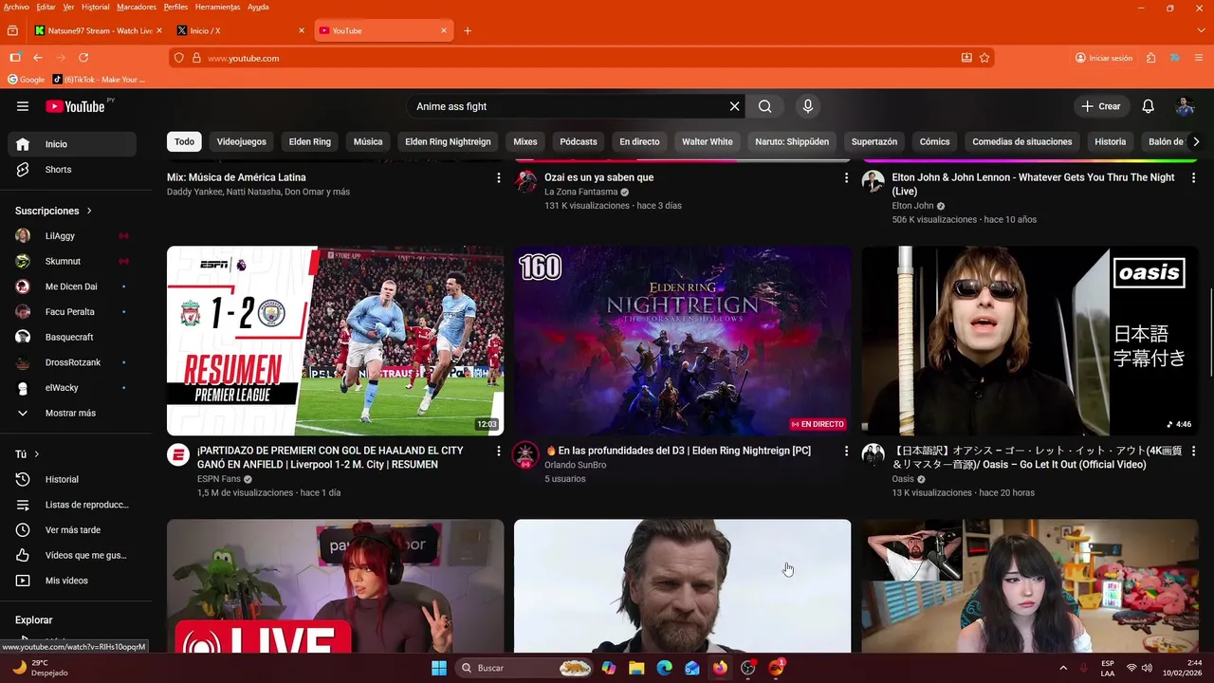Open ESPN Fans channel avatar
The height and width of the screenshot is (683, 1214).
tap(178, 454)
